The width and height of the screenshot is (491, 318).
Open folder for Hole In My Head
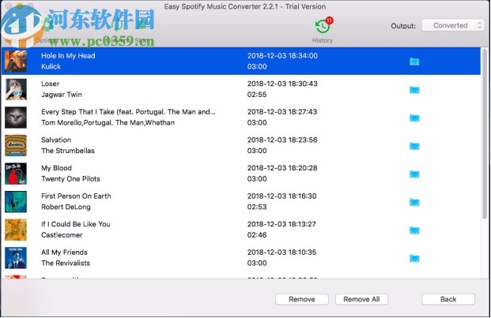click(414, 62)
